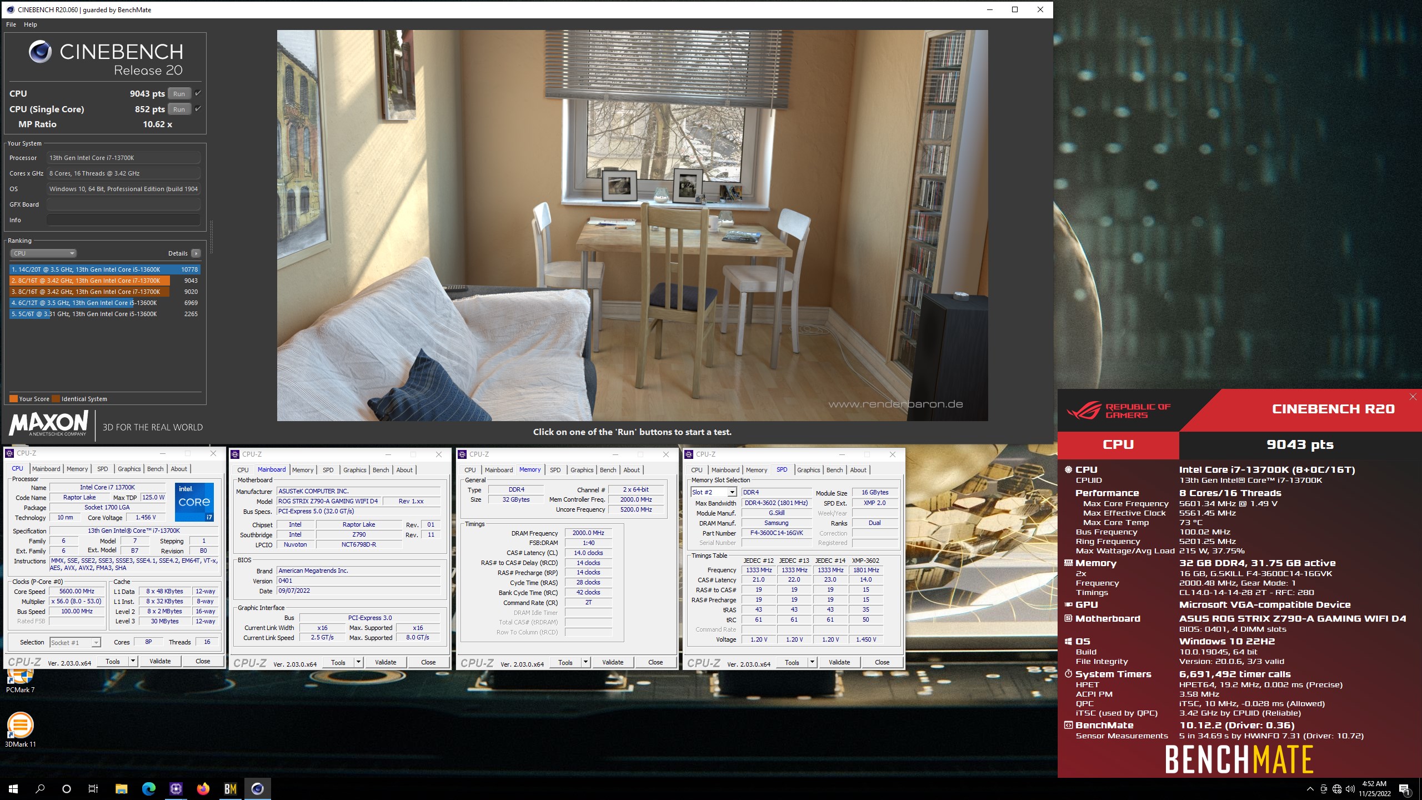This screenshot has width=1422, height=800.
Task: Open Tools dropdown arrow in CPU-Z CPU window
Action: point(133,661)
